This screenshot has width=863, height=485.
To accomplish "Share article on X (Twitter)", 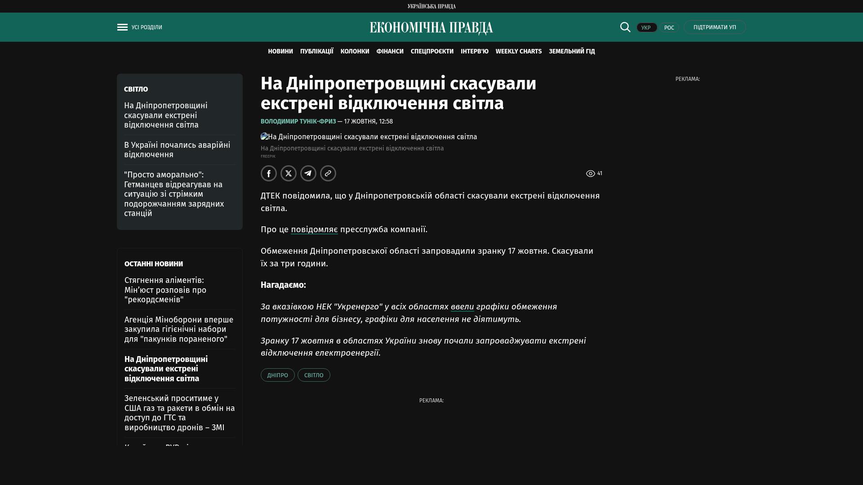I will pos(289,173).
